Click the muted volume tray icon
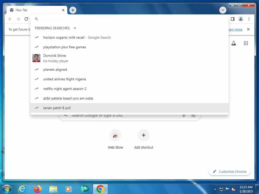 click(x=233, y=189)
